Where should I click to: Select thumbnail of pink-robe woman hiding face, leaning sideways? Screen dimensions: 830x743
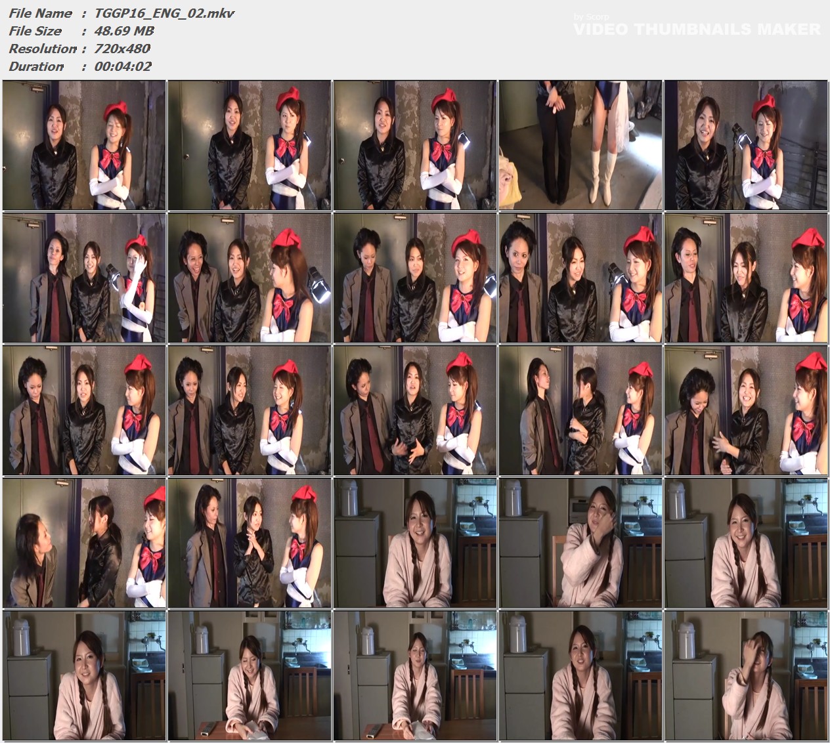580,543
